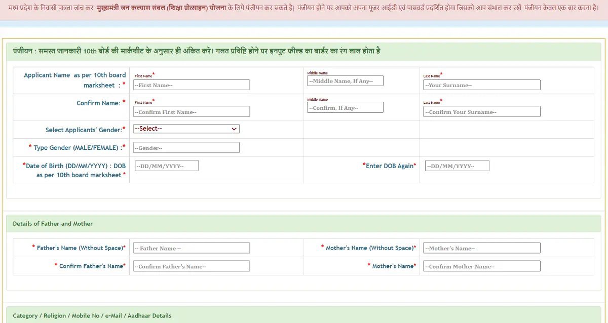Screen dimensions: 608x323
Task: Select the Mother's Name input field
Action: 481,248
